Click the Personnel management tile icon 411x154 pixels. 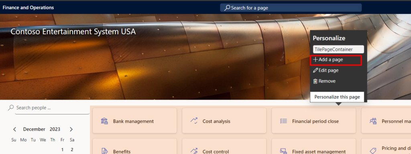tap(373, 121)
